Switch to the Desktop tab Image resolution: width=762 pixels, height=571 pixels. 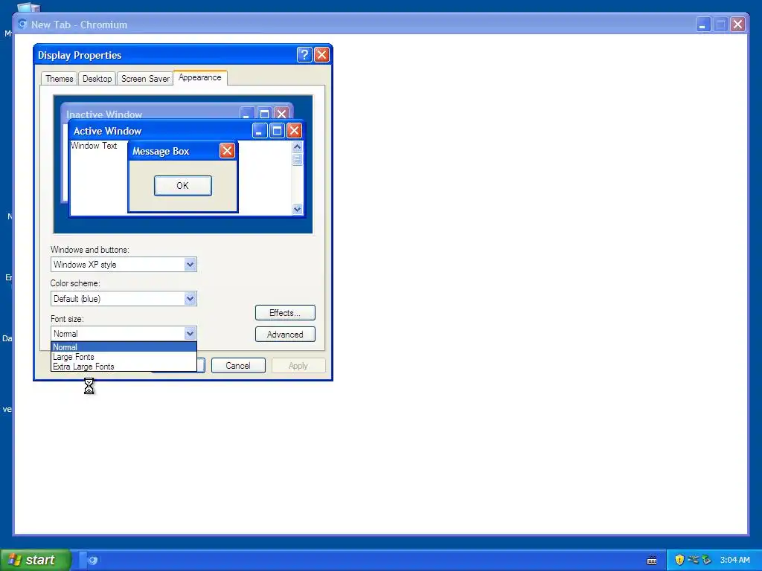coord(97,79)
